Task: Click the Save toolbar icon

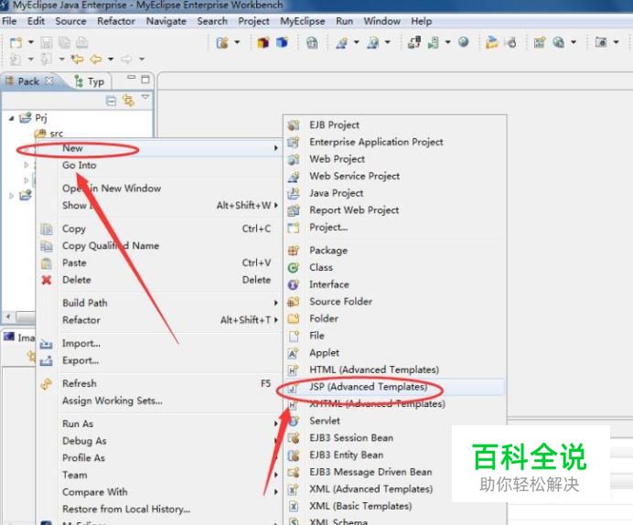Action: pyautogui.click(x=47, y=42)
